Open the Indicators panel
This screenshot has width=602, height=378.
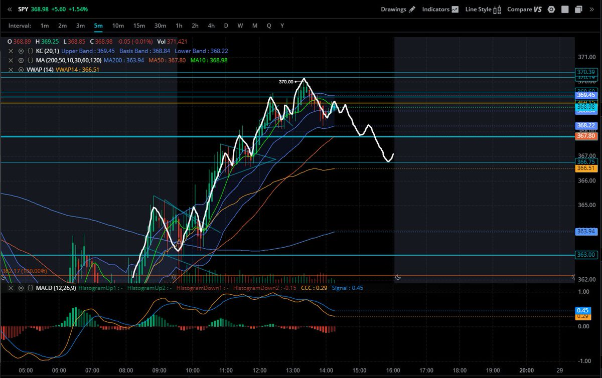click(440, 9)
